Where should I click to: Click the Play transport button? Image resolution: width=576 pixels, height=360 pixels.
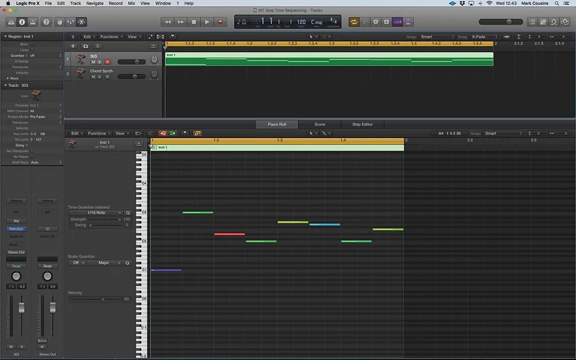(207, 22)
